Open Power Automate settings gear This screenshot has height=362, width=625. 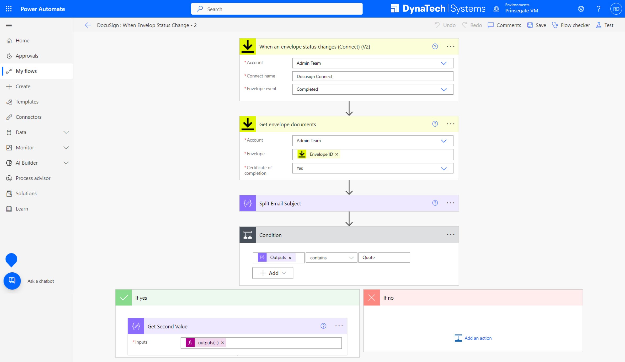click(581, 9)
